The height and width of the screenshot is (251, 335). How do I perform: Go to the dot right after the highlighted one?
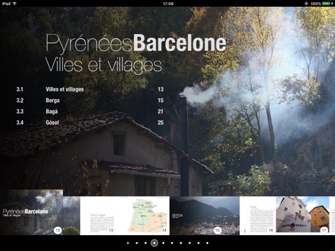[163, 243]
